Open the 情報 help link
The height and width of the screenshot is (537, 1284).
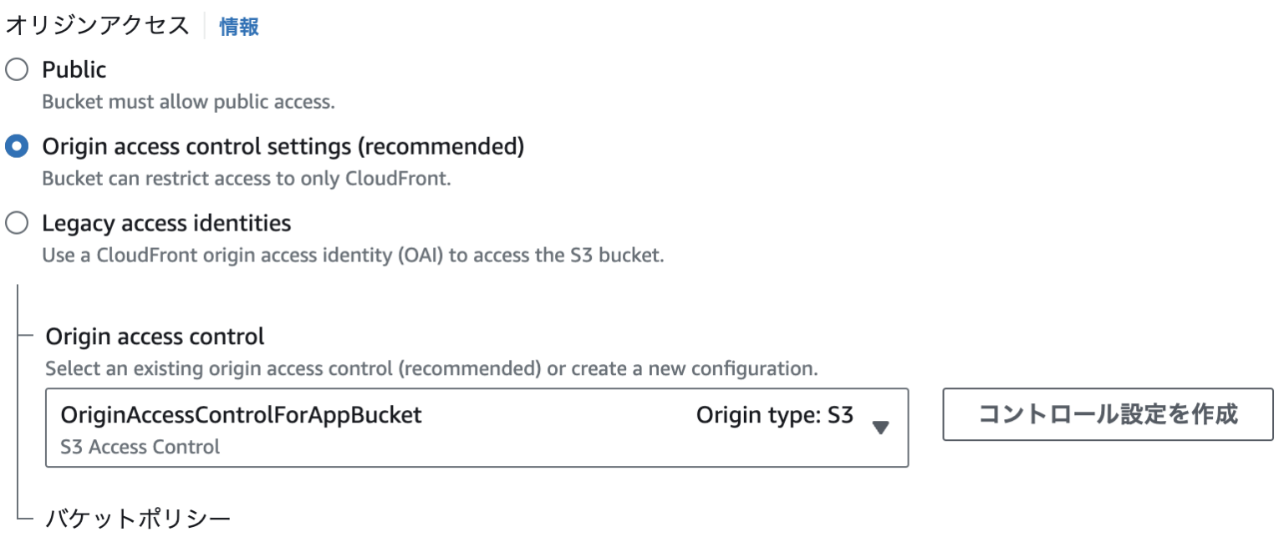tap(237, 26)
